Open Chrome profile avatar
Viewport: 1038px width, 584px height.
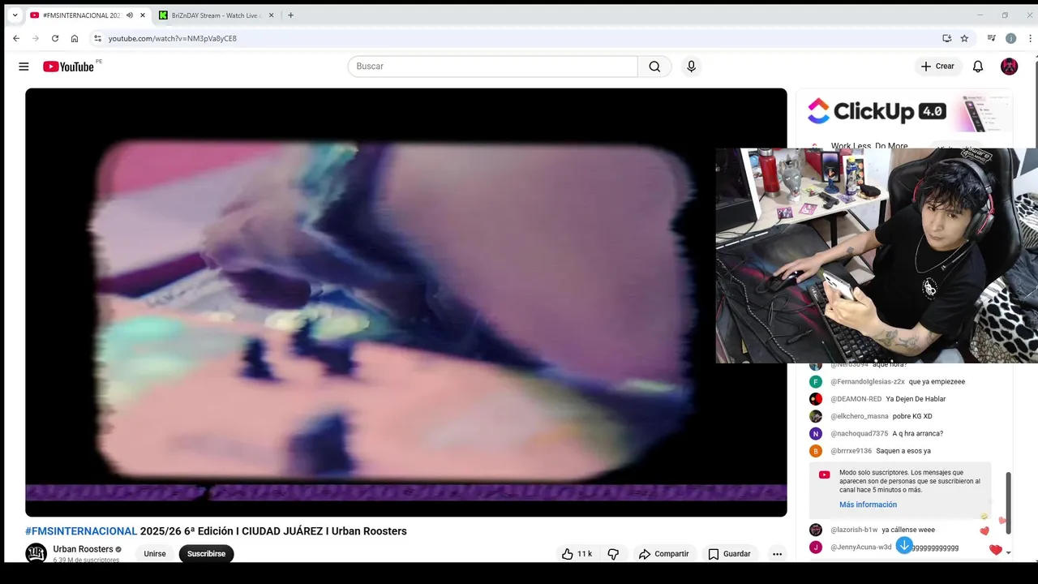[x=1010, y=38]
